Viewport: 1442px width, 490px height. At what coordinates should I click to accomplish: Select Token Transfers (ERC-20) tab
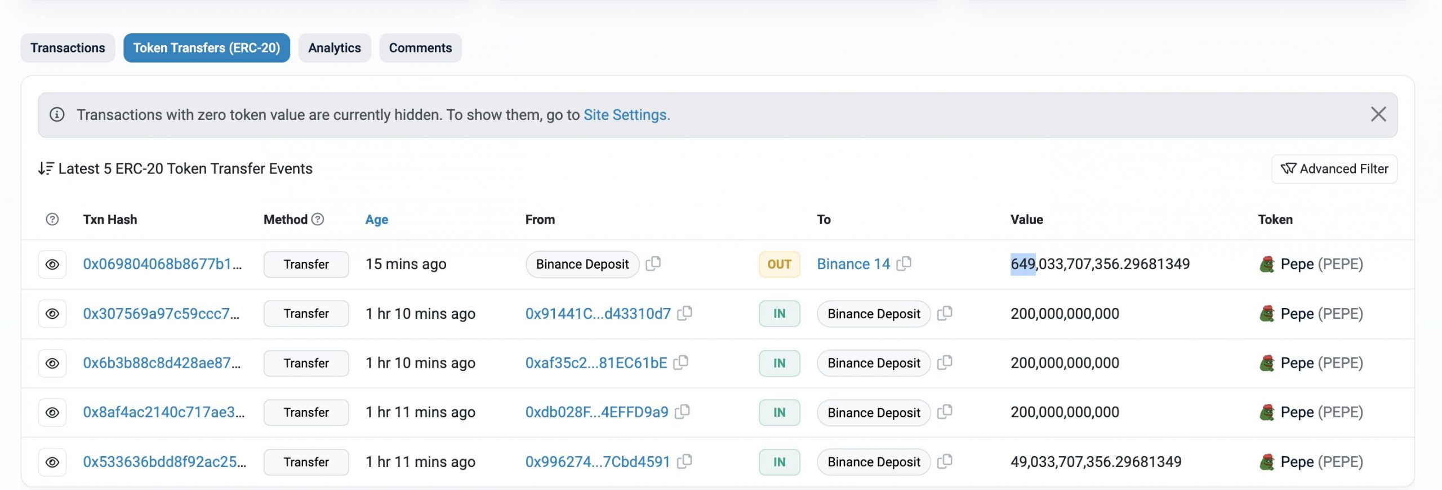(x=207, y=48)
